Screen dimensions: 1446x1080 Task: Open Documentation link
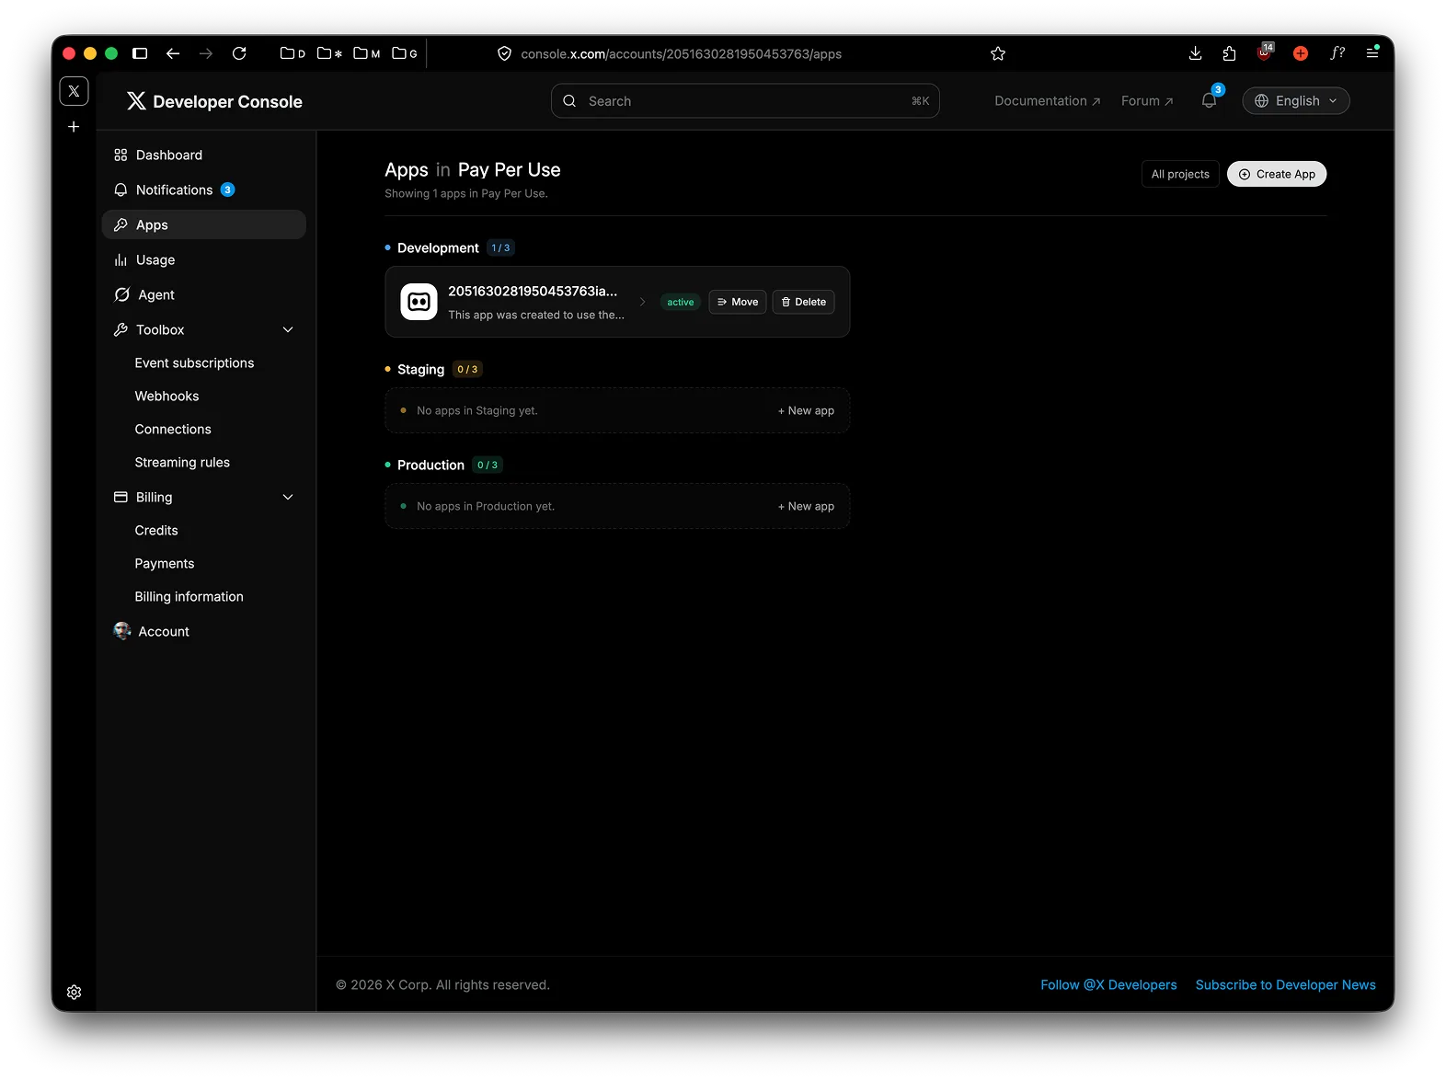click(x=1048, y=101)
